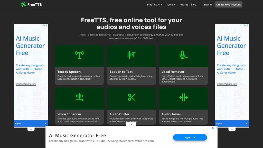Viewport: 263px width, 148px height.
Task: Close the left ad using its corner toggle
Action: [x=46, y=25]
